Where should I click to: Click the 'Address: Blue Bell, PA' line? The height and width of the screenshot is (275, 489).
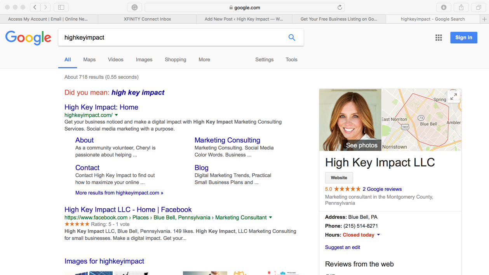tap(351, 217)
